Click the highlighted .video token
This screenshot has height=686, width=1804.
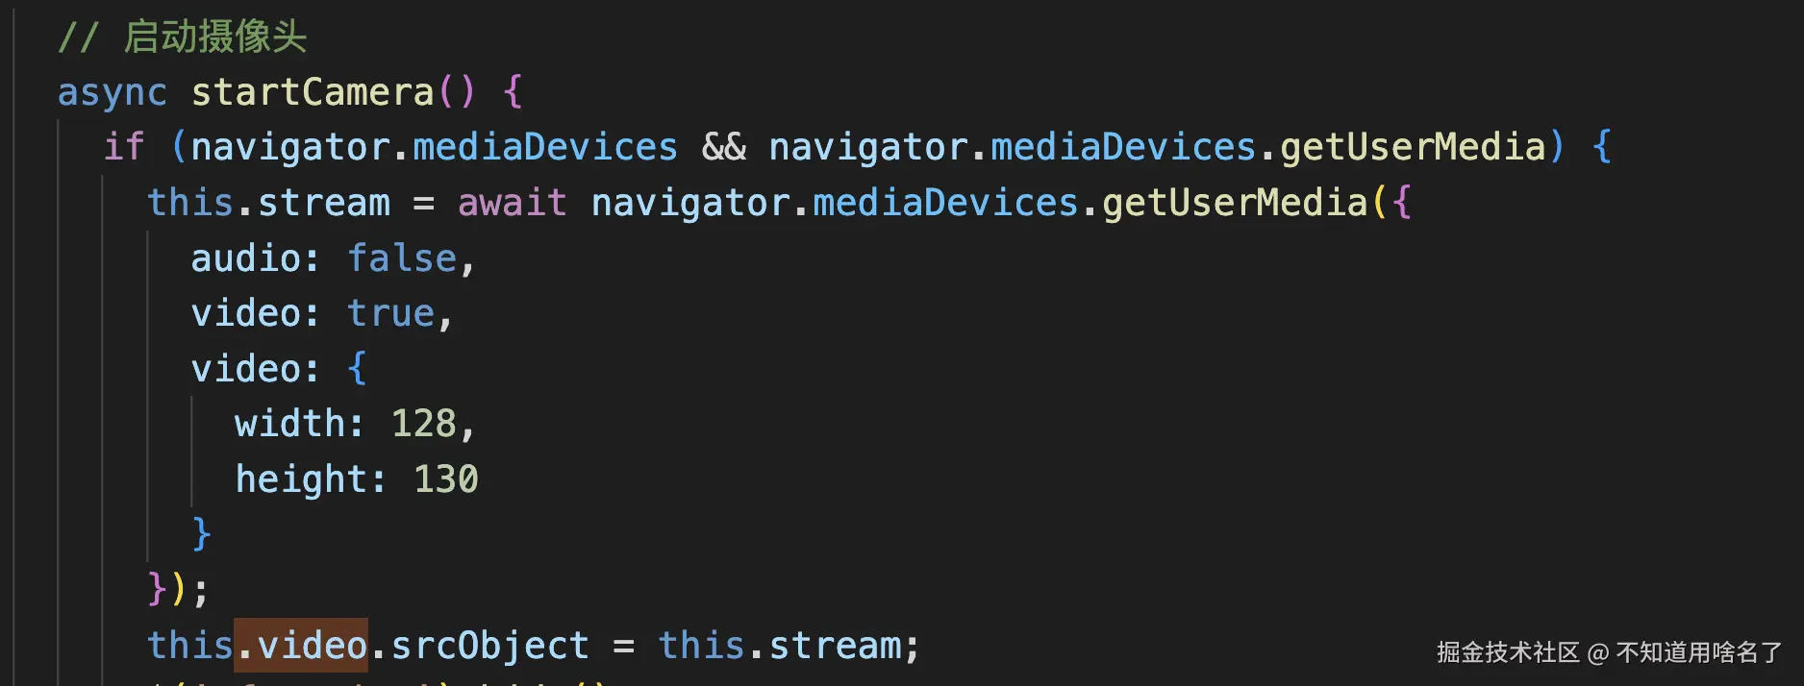[x=301, y=645]
